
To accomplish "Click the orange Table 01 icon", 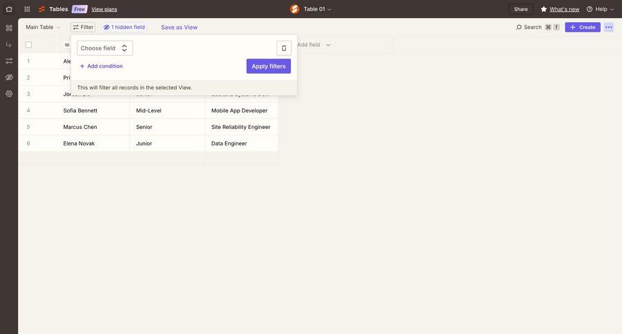I will tap(294, 9).
